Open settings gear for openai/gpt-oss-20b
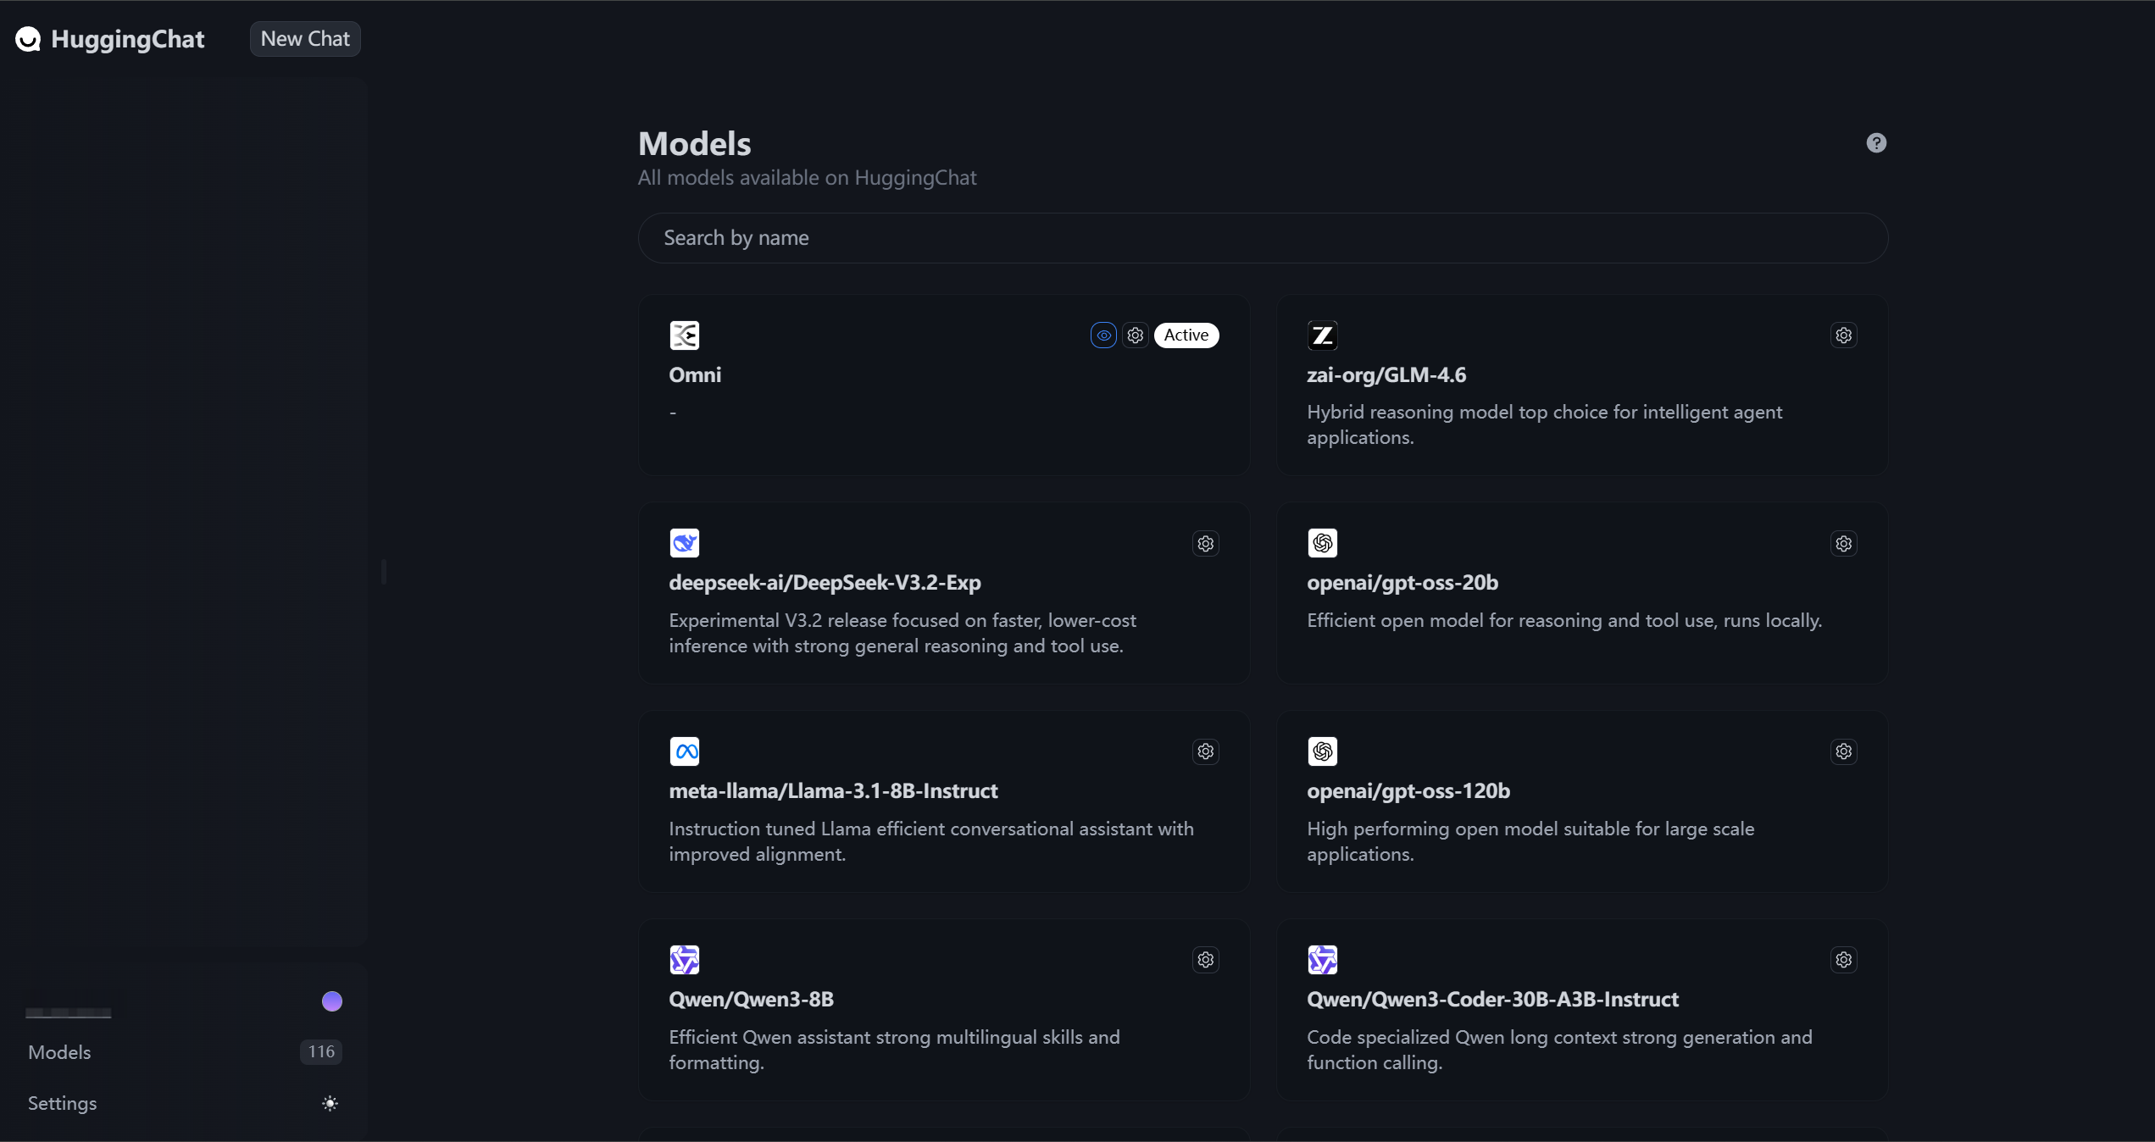This screenshot has height=1142, width=2155. coord(1844,544)
